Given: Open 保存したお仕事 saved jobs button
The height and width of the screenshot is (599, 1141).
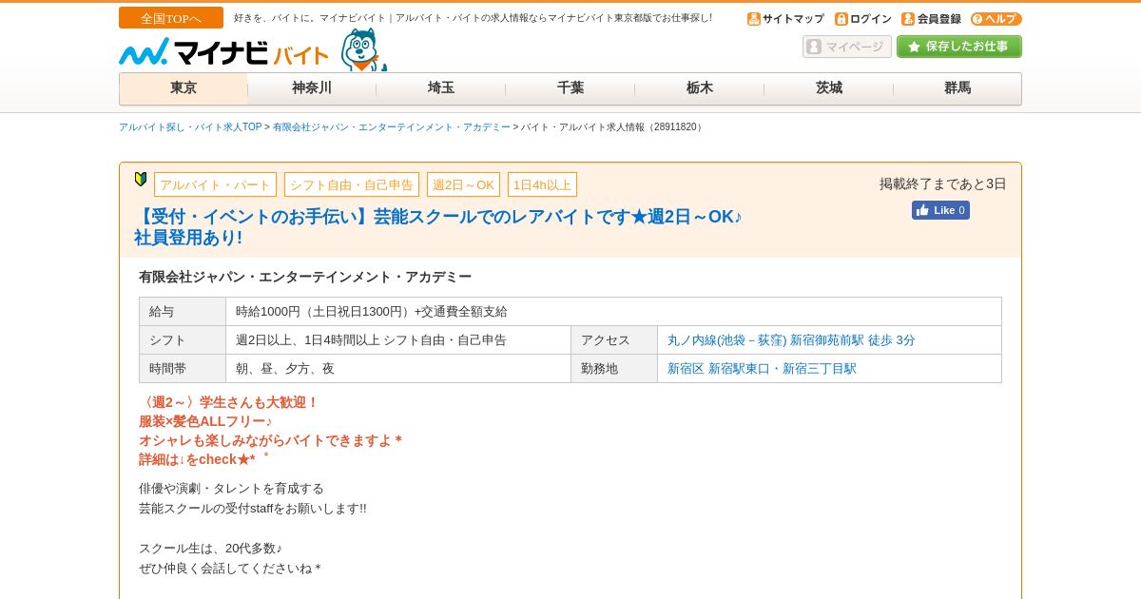Looking at the screenshot, I should coord(959,47).
